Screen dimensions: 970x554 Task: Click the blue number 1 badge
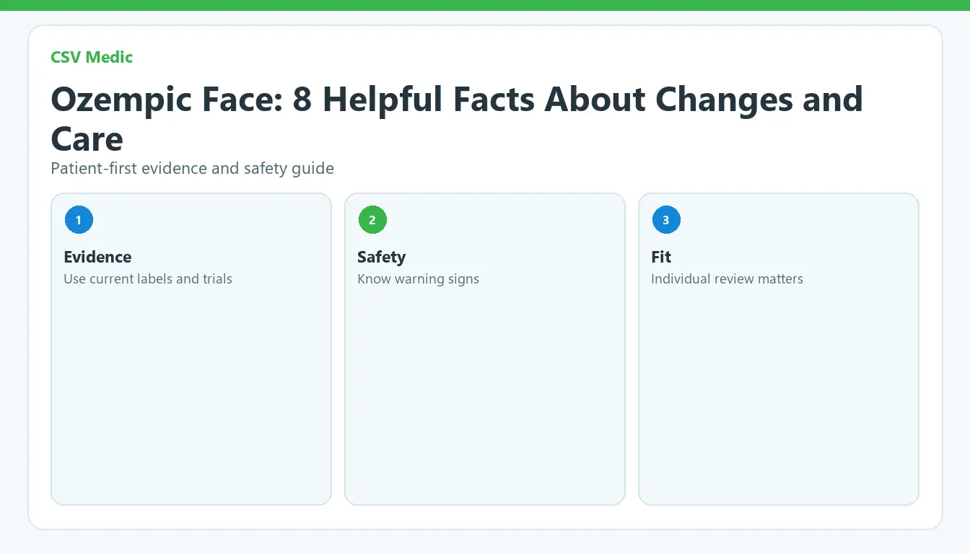point(79,220)
